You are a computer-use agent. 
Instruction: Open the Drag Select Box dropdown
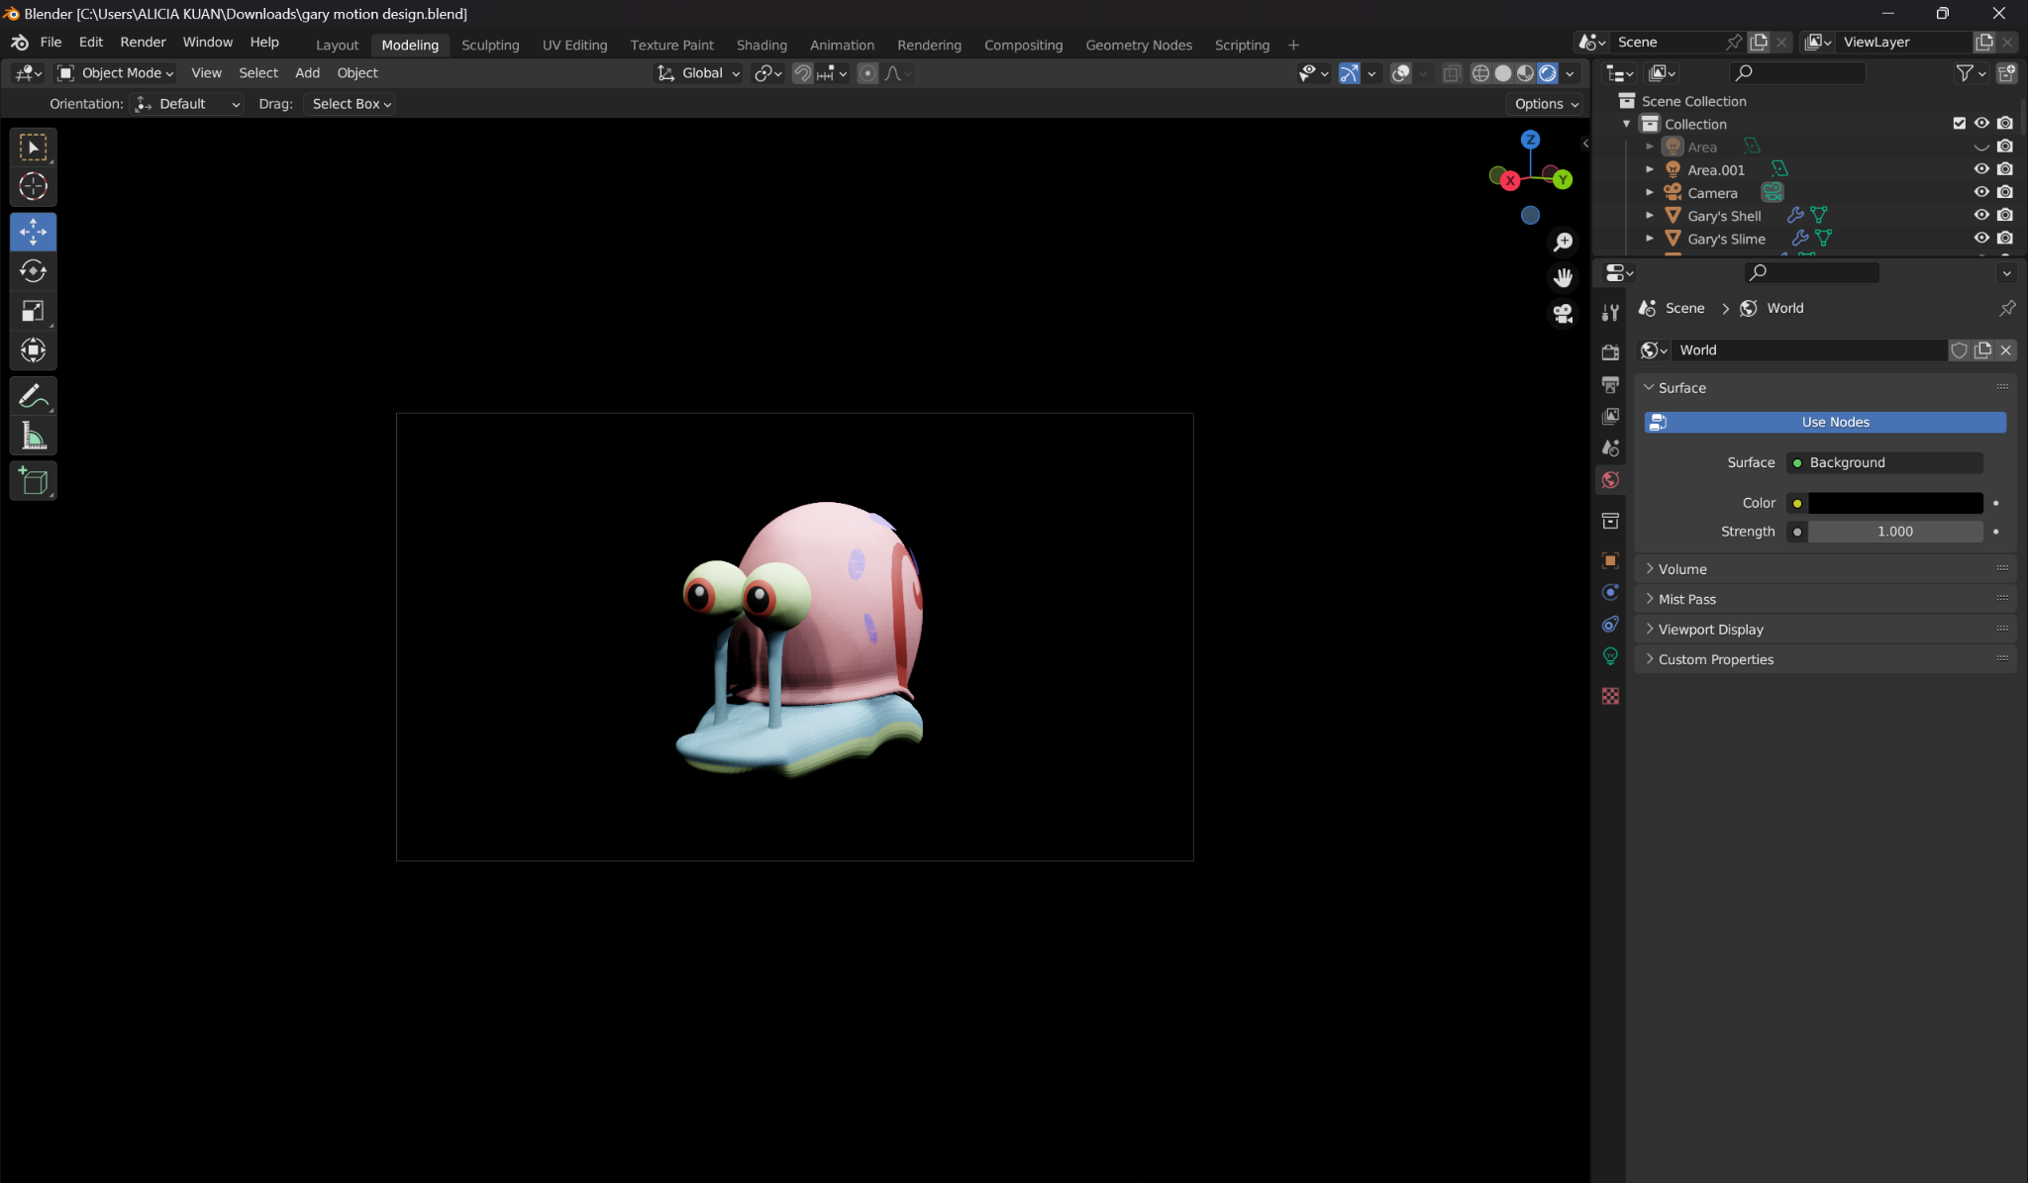point(350,104)
